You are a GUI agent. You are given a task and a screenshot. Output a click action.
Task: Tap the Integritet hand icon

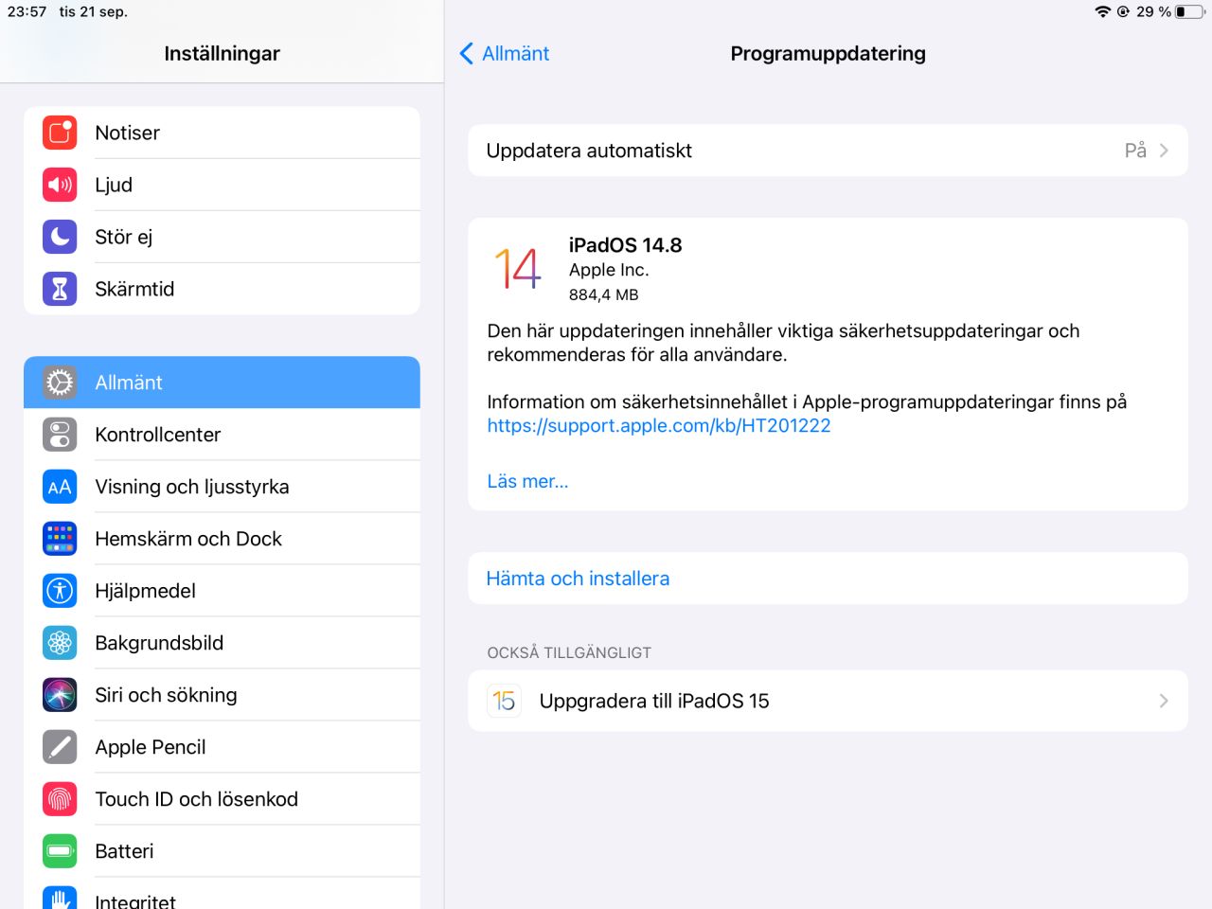pos(60,898)
